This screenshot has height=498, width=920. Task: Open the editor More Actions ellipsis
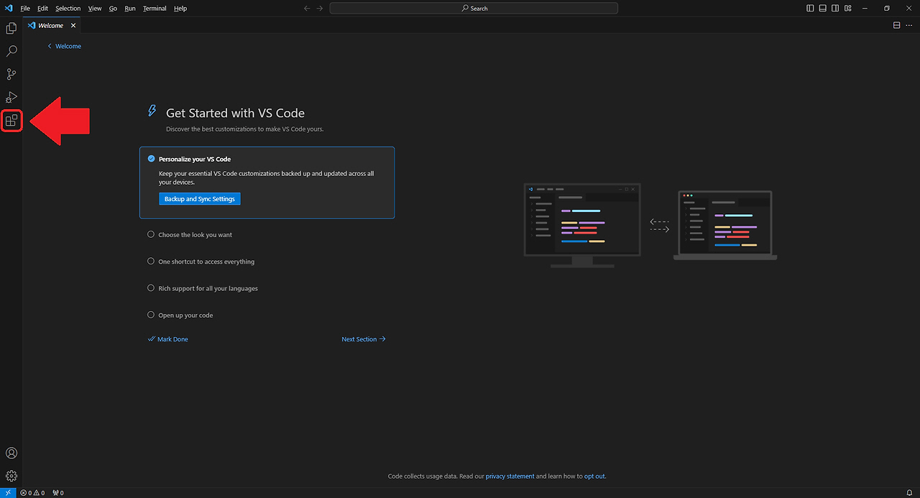coord(908,25)
